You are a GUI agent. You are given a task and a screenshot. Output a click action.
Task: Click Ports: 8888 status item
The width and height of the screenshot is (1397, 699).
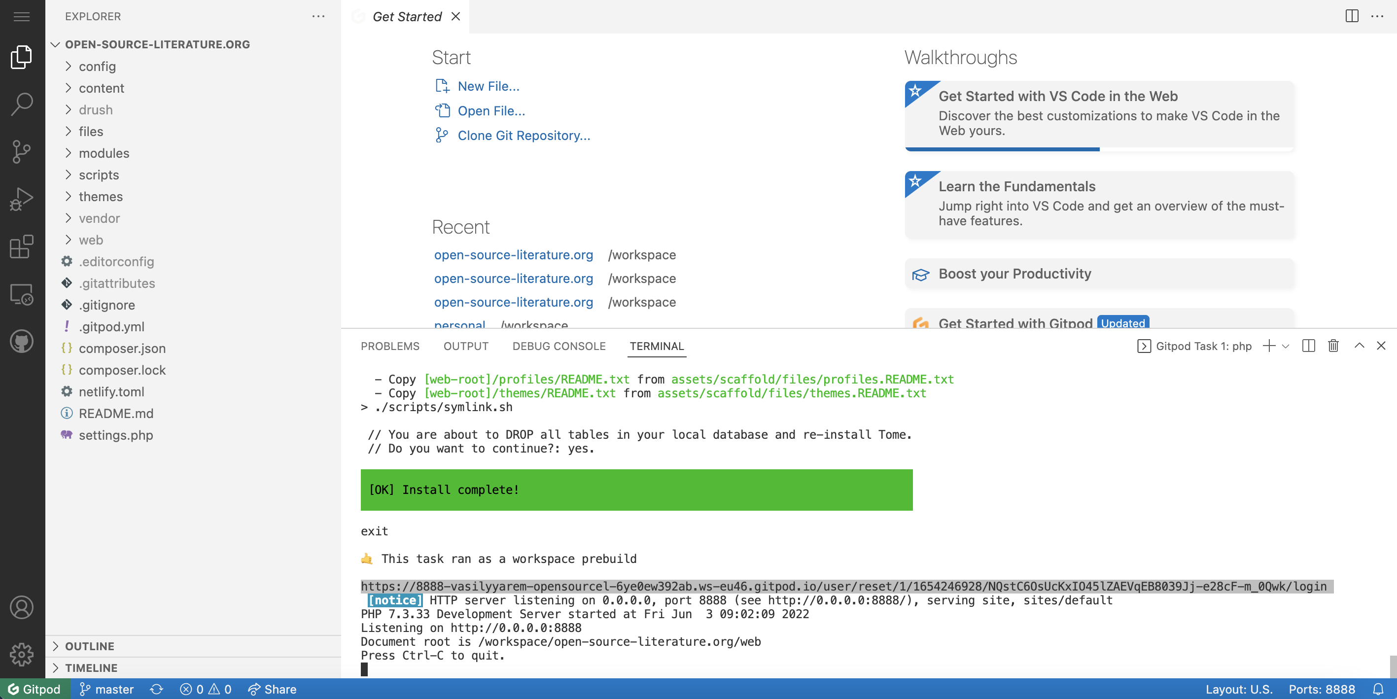1322,689
